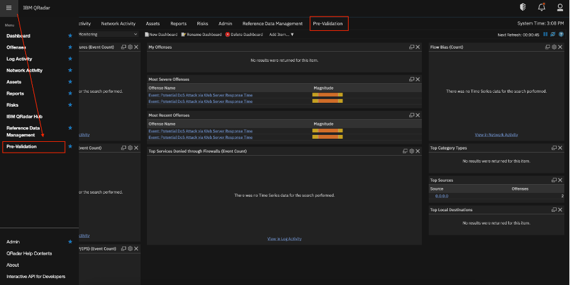570x285 pixels.
Task: Switch to the Risks tab
Action: coord(202,23)
